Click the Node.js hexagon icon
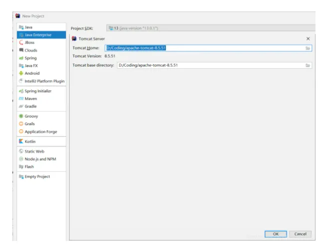Image resolution: width=326 pixels, height=247 pixels. click(x=21, y=159)
